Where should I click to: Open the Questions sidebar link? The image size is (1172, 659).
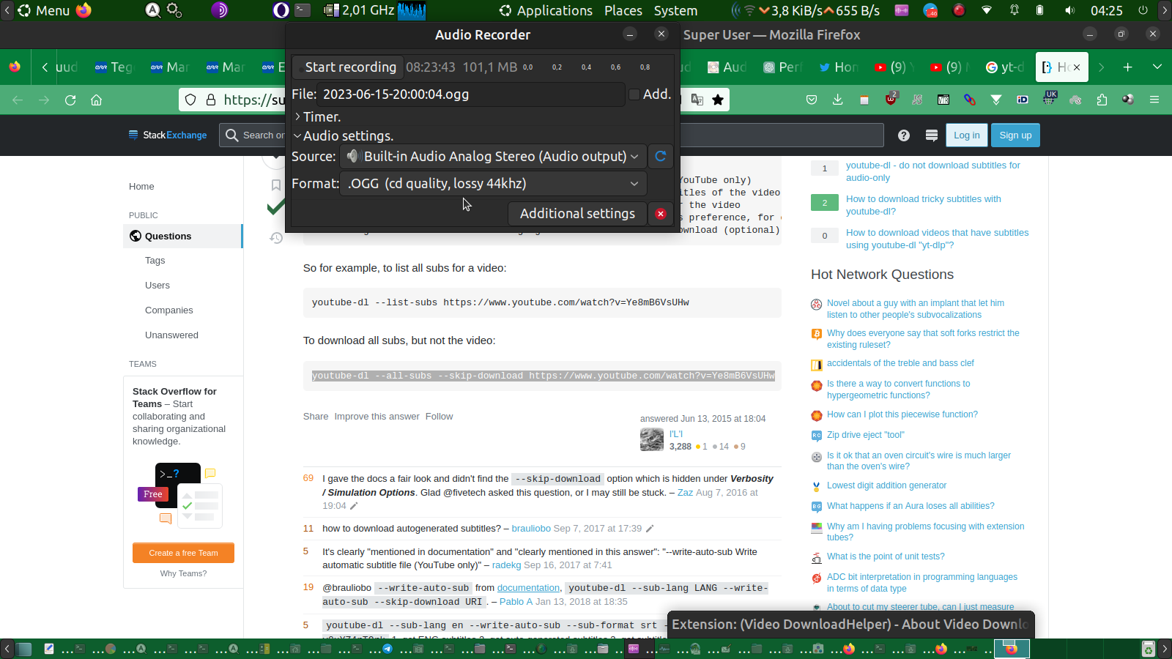(182, 236)
